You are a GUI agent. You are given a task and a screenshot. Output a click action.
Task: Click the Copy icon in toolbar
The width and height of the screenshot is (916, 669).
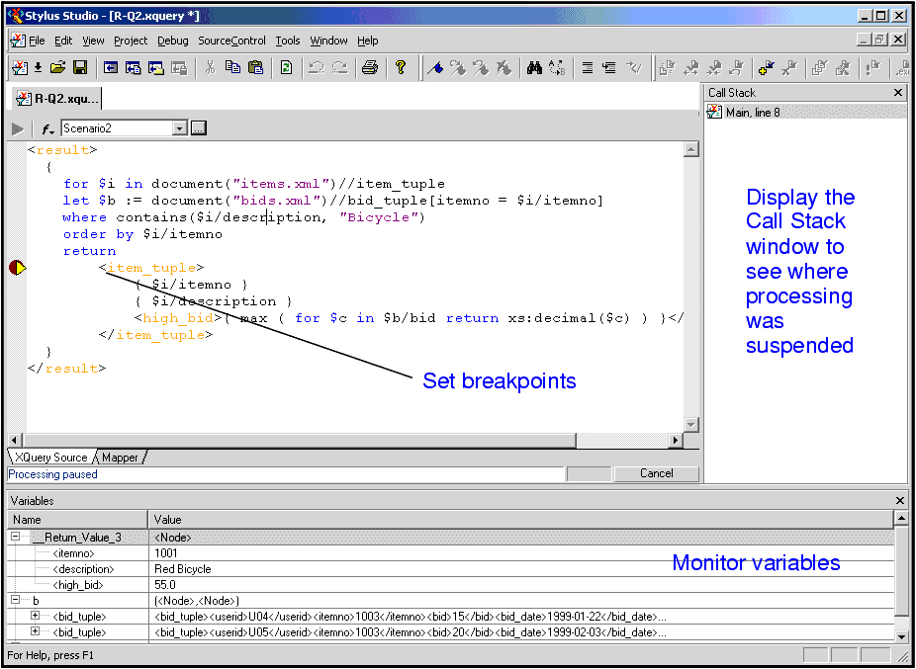[232, 67]
